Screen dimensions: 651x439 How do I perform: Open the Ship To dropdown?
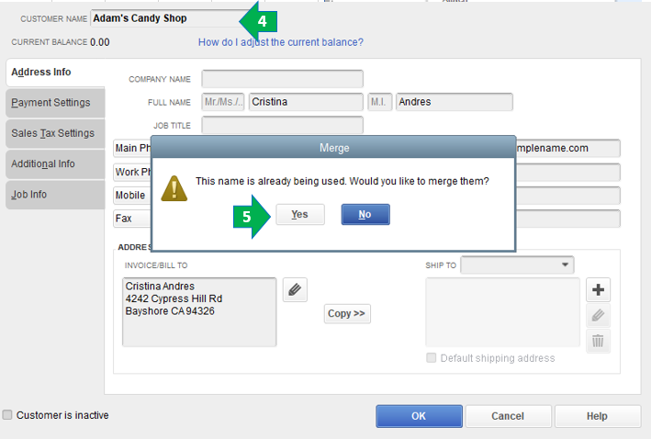(x=517, y=265)
